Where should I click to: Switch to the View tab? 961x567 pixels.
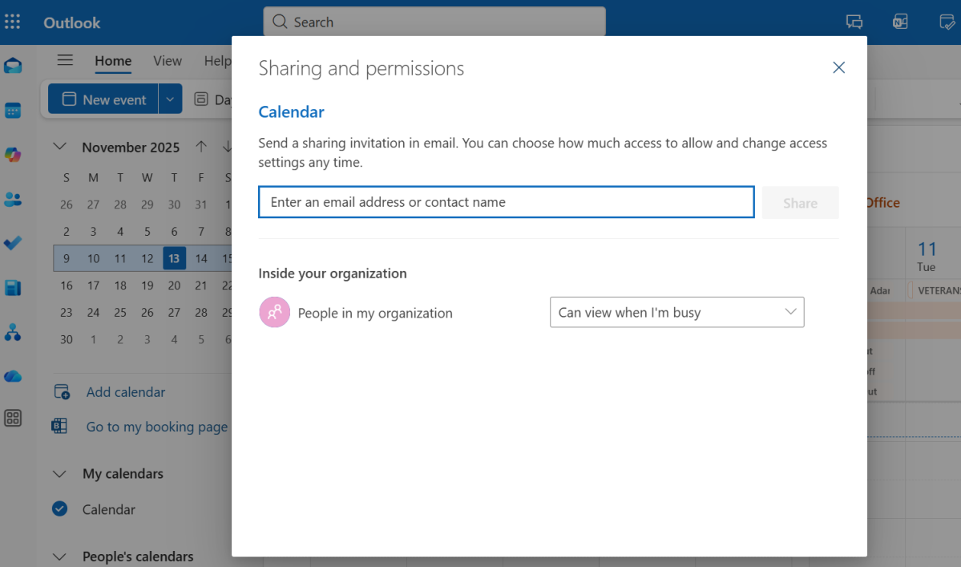(x=167, y=60)
